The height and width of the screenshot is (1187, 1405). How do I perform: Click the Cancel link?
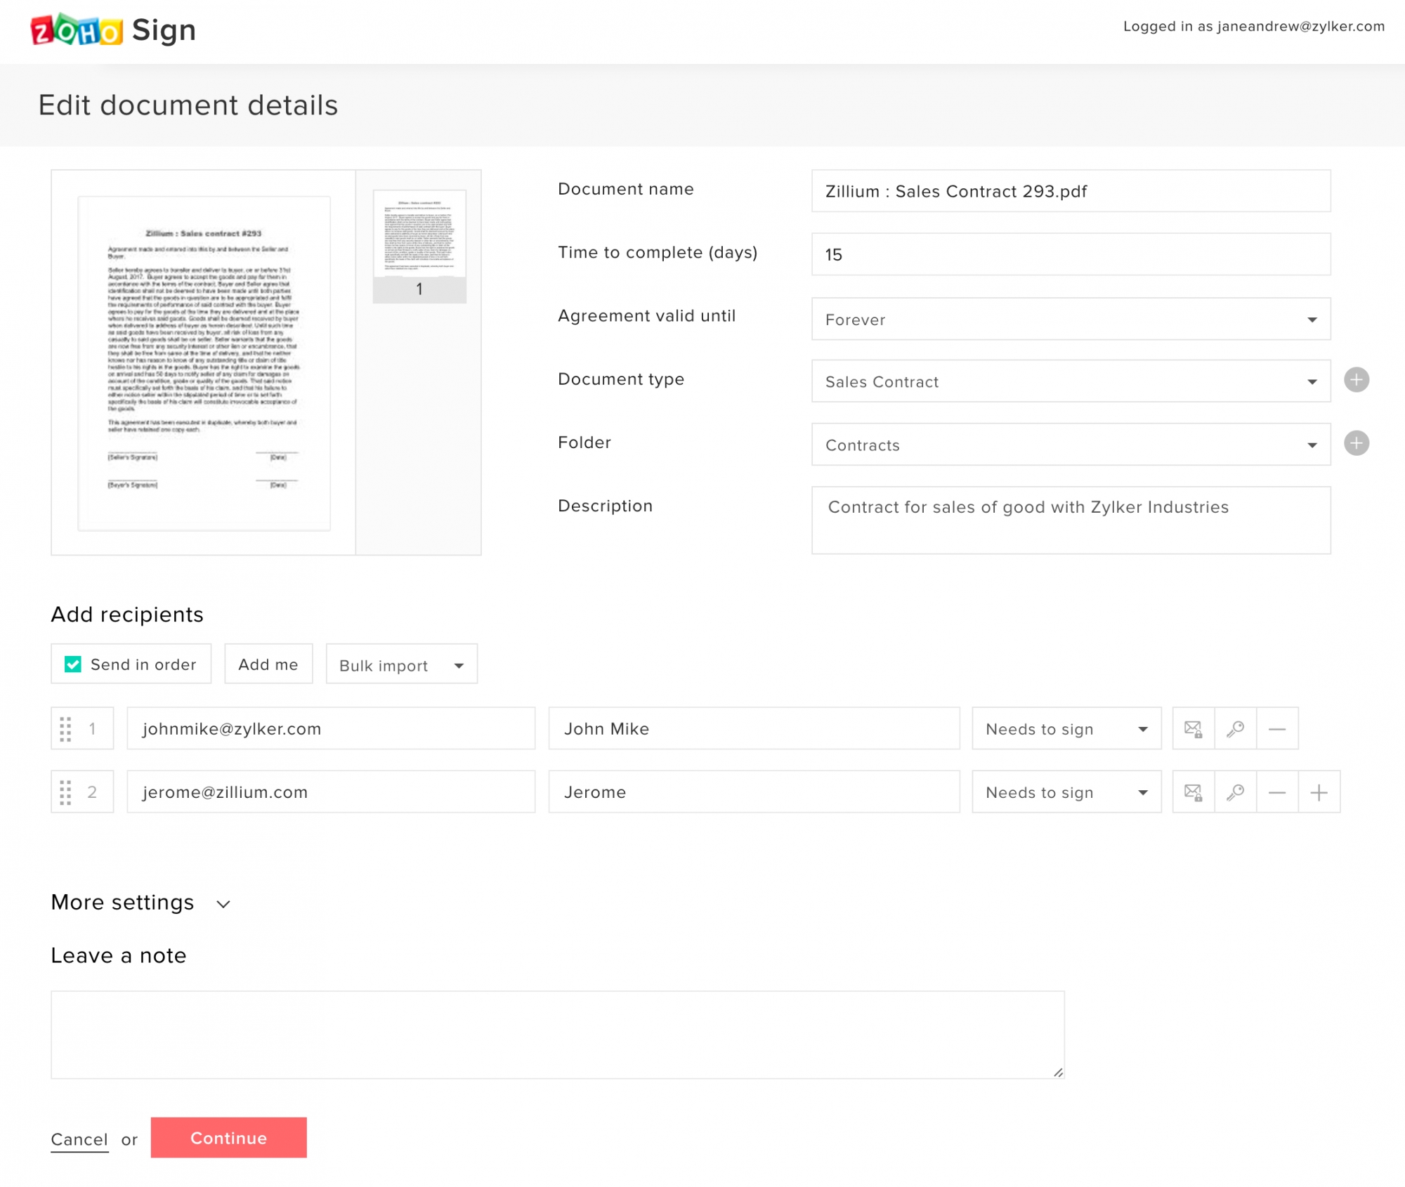click(79, 1139)
